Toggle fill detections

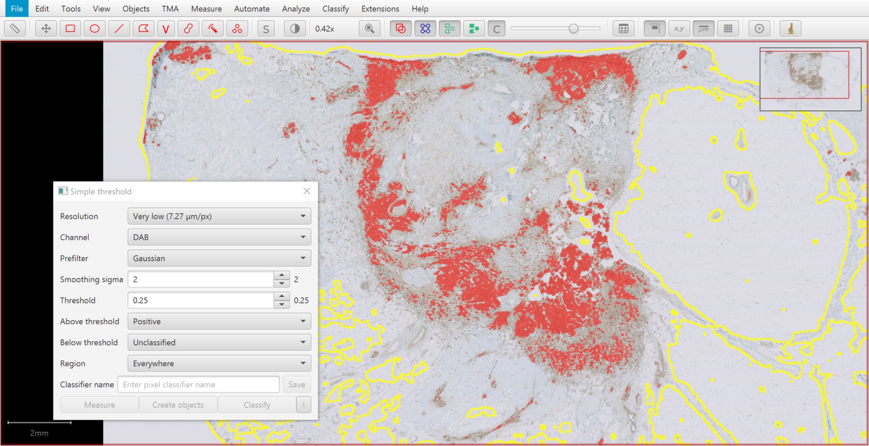coord(474,28)
